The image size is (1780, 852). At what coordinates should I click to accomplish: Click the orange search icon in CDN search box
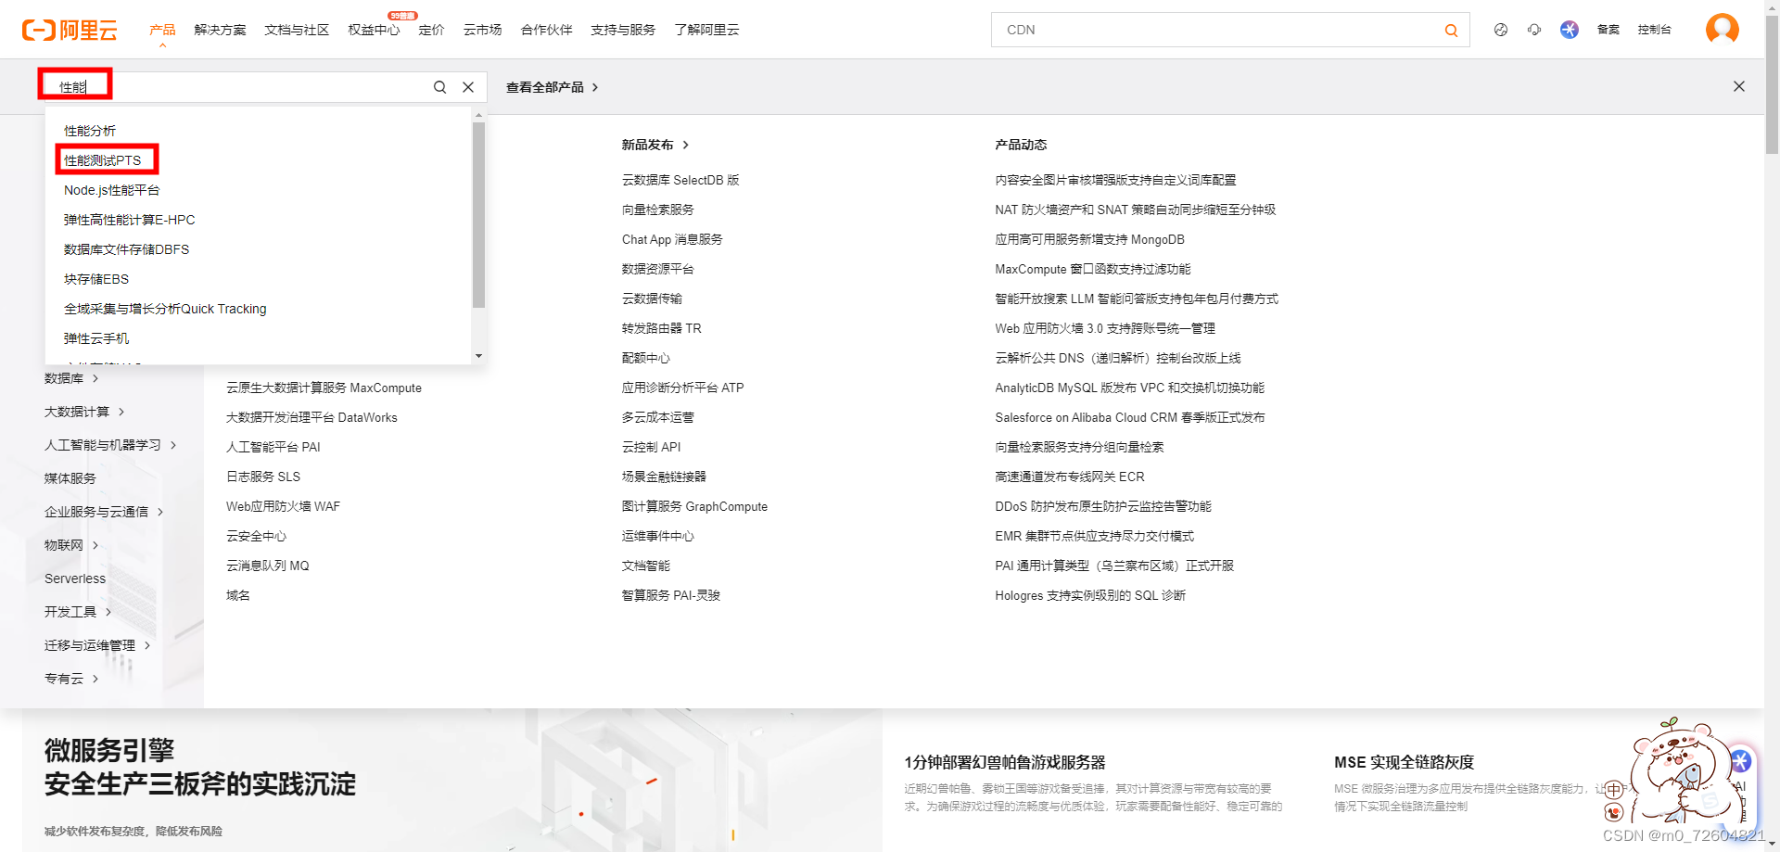click(1451, 31)
